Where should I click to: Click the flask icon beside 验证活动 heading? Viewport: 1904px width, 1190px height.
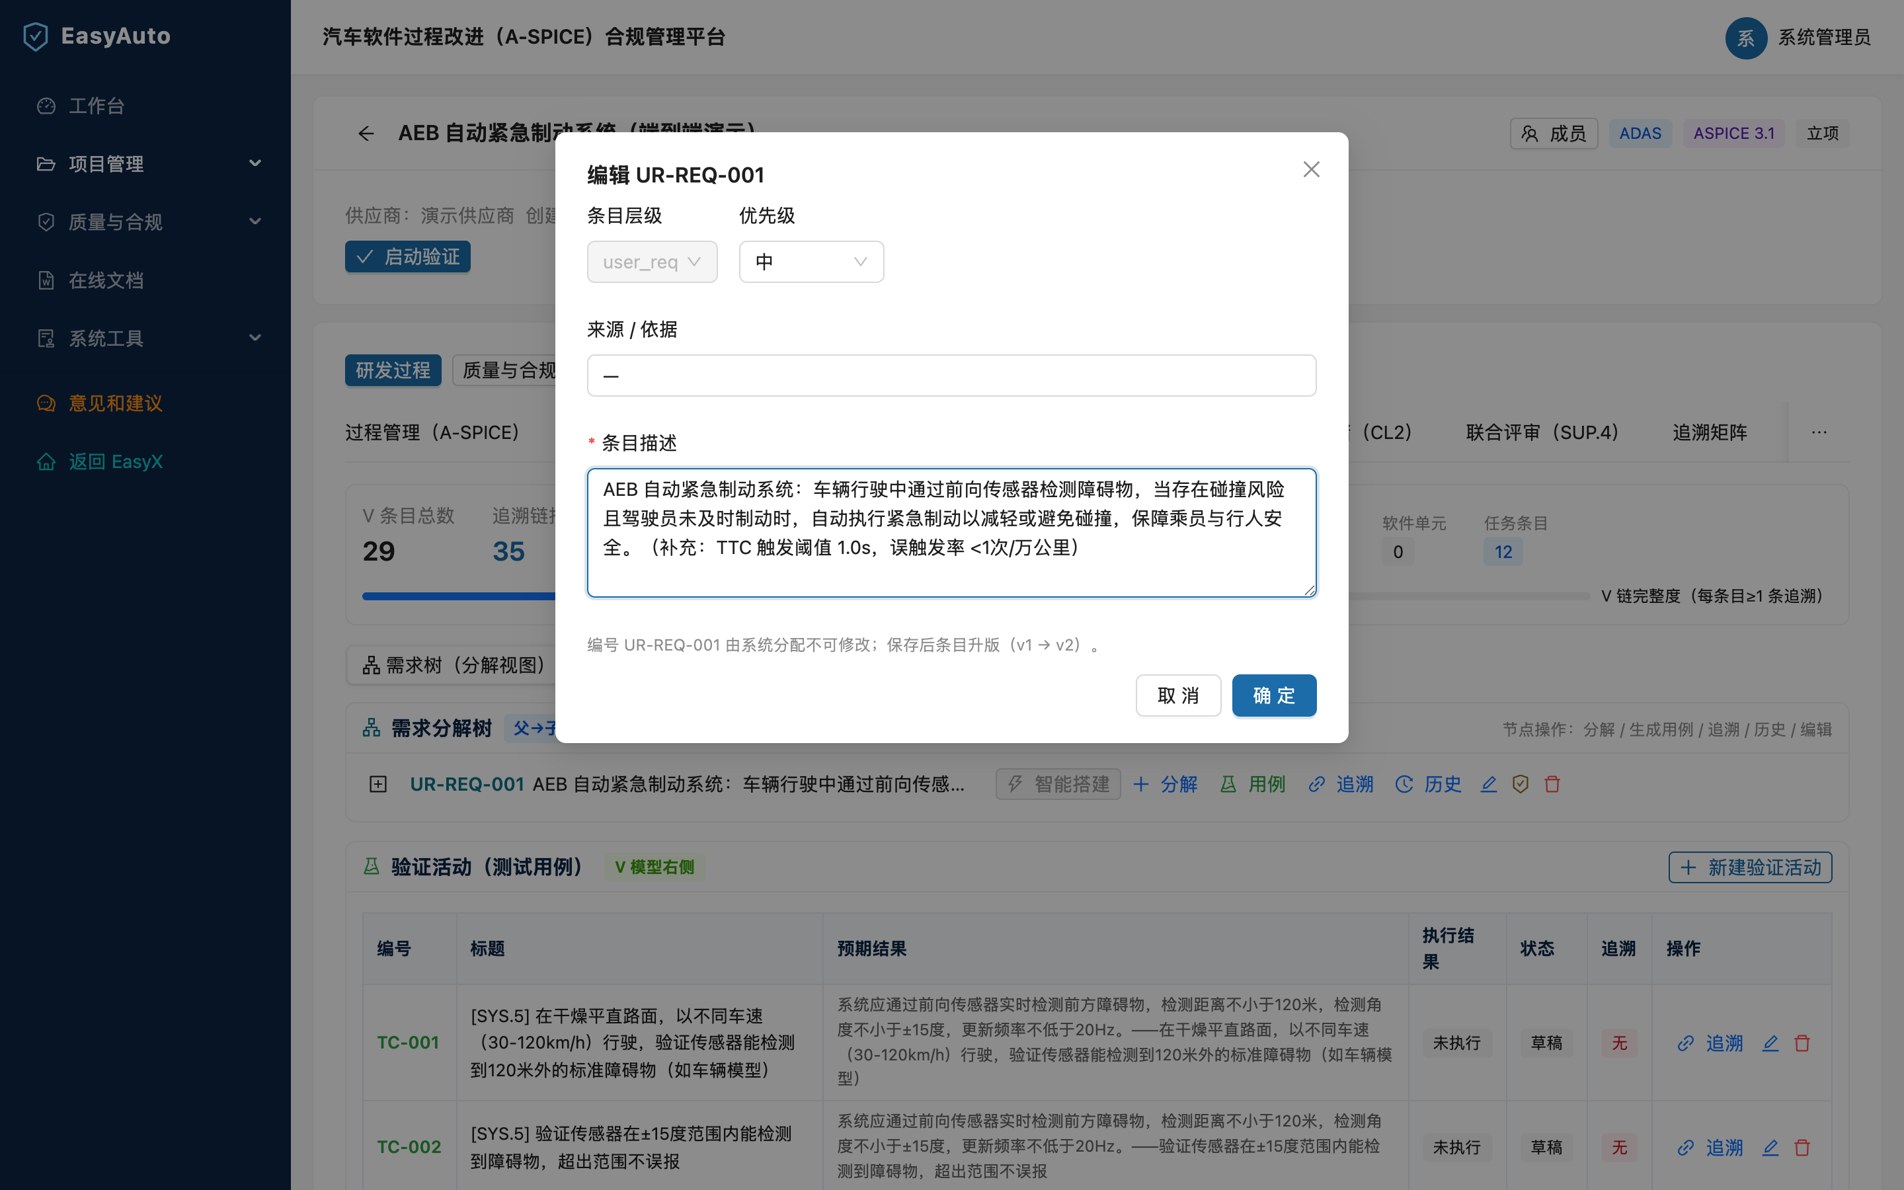(x=372, y=867)
